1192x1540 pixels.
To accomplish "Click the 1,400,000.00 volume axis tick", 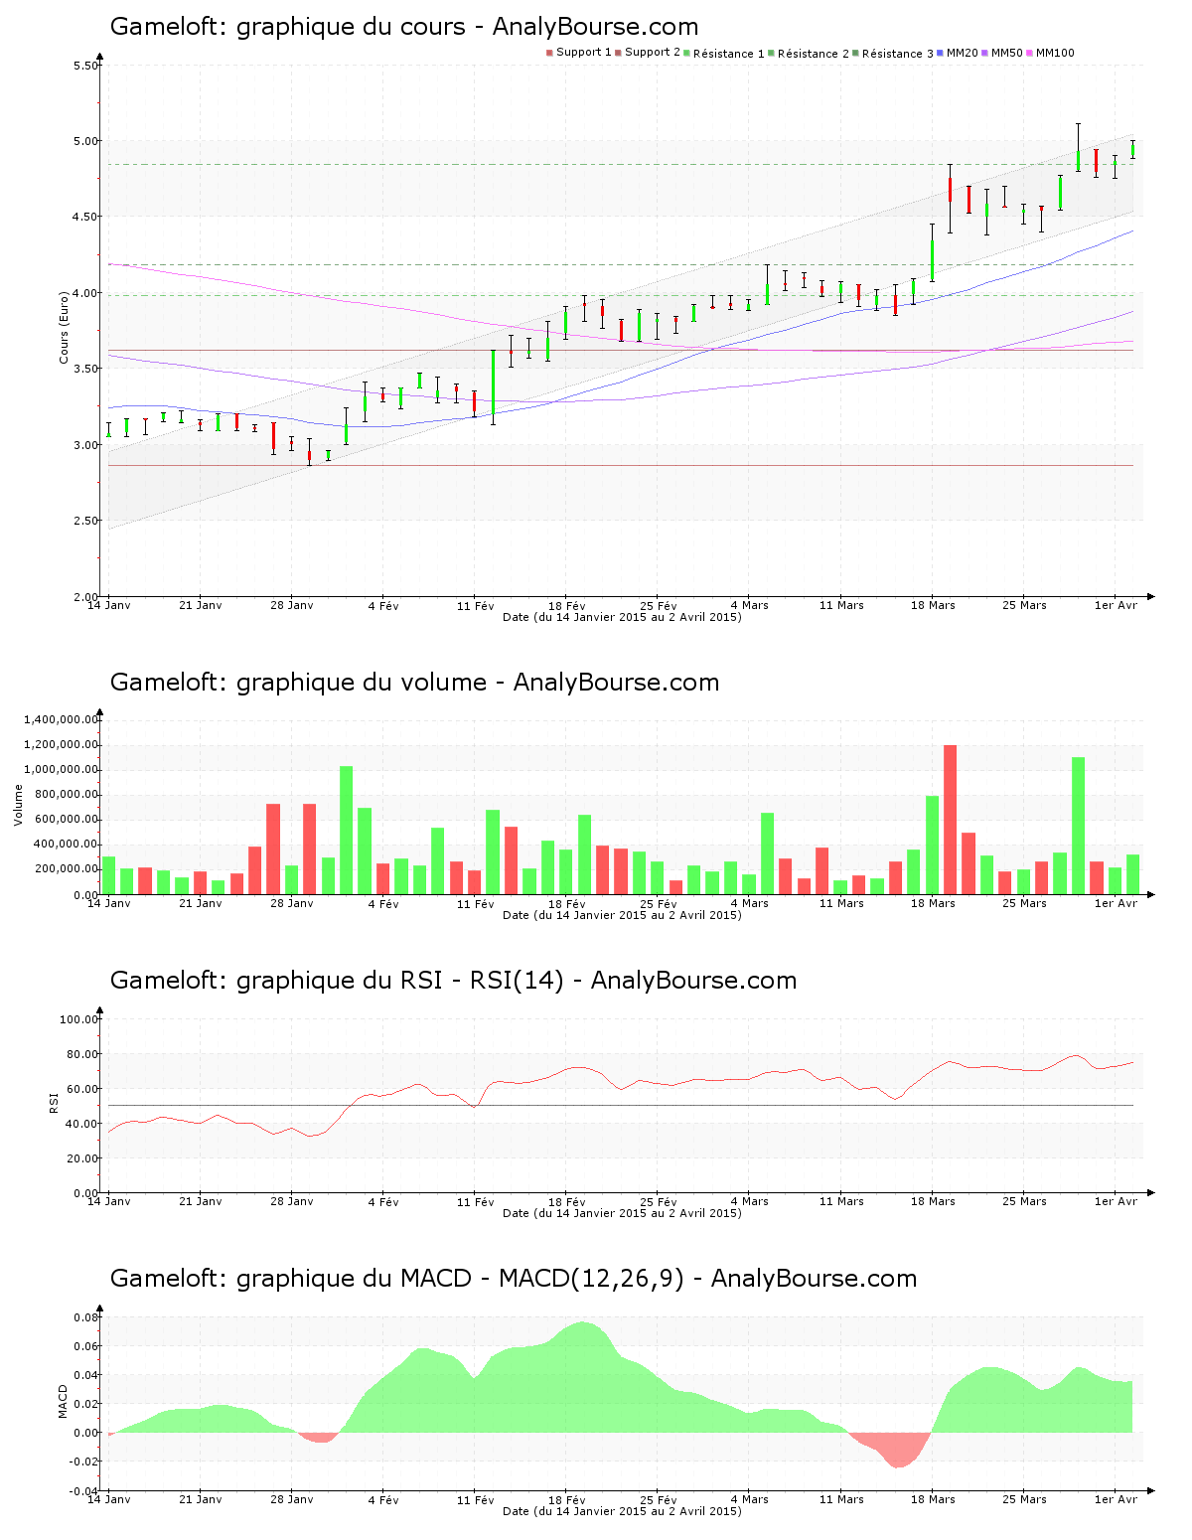I will pos(63,719).
